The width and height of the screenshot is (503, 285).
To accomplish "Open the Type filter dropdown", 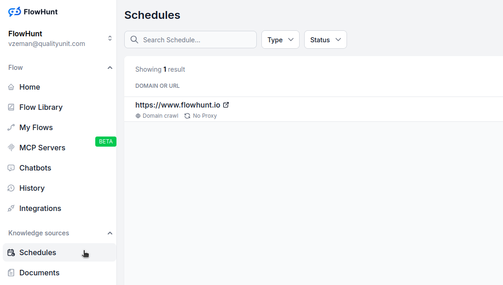I will pos(280,40).
